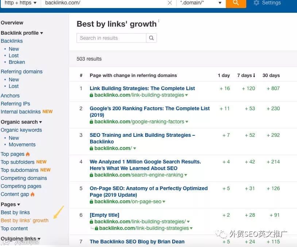Open Organic keywords report
This screenshot has width=297, height=247.
coord(21,130)
